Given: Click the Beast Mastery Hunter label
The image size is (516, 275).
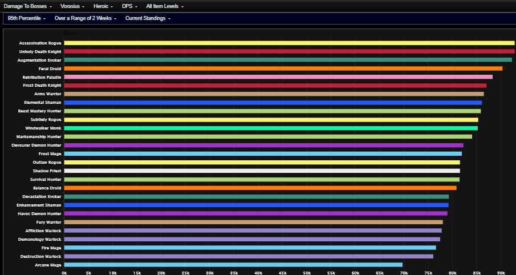Looking at the screenshot, I should (39, 111).
